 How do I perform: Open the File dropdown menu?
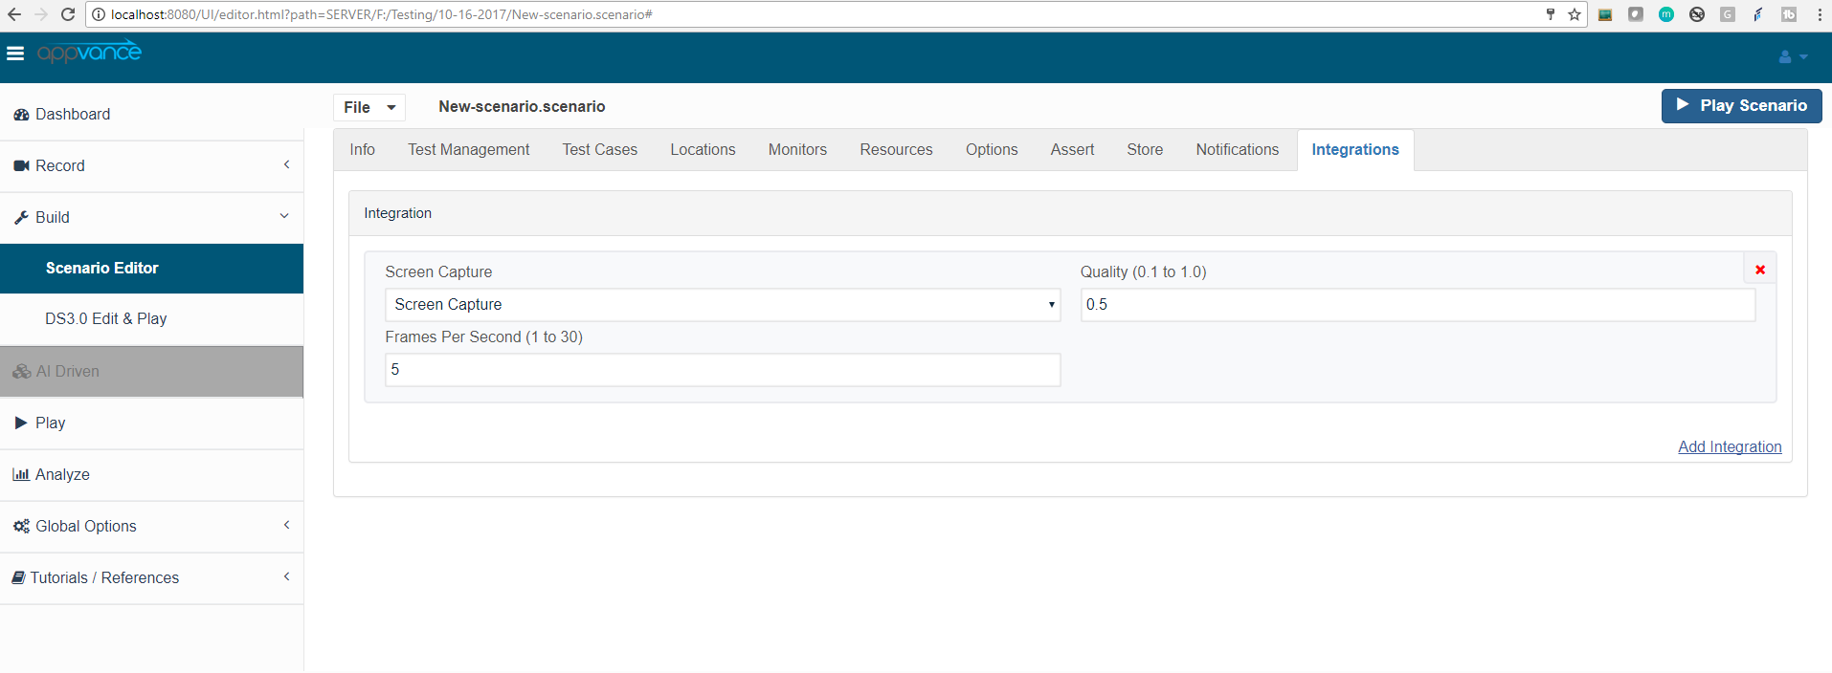(369, 107)
